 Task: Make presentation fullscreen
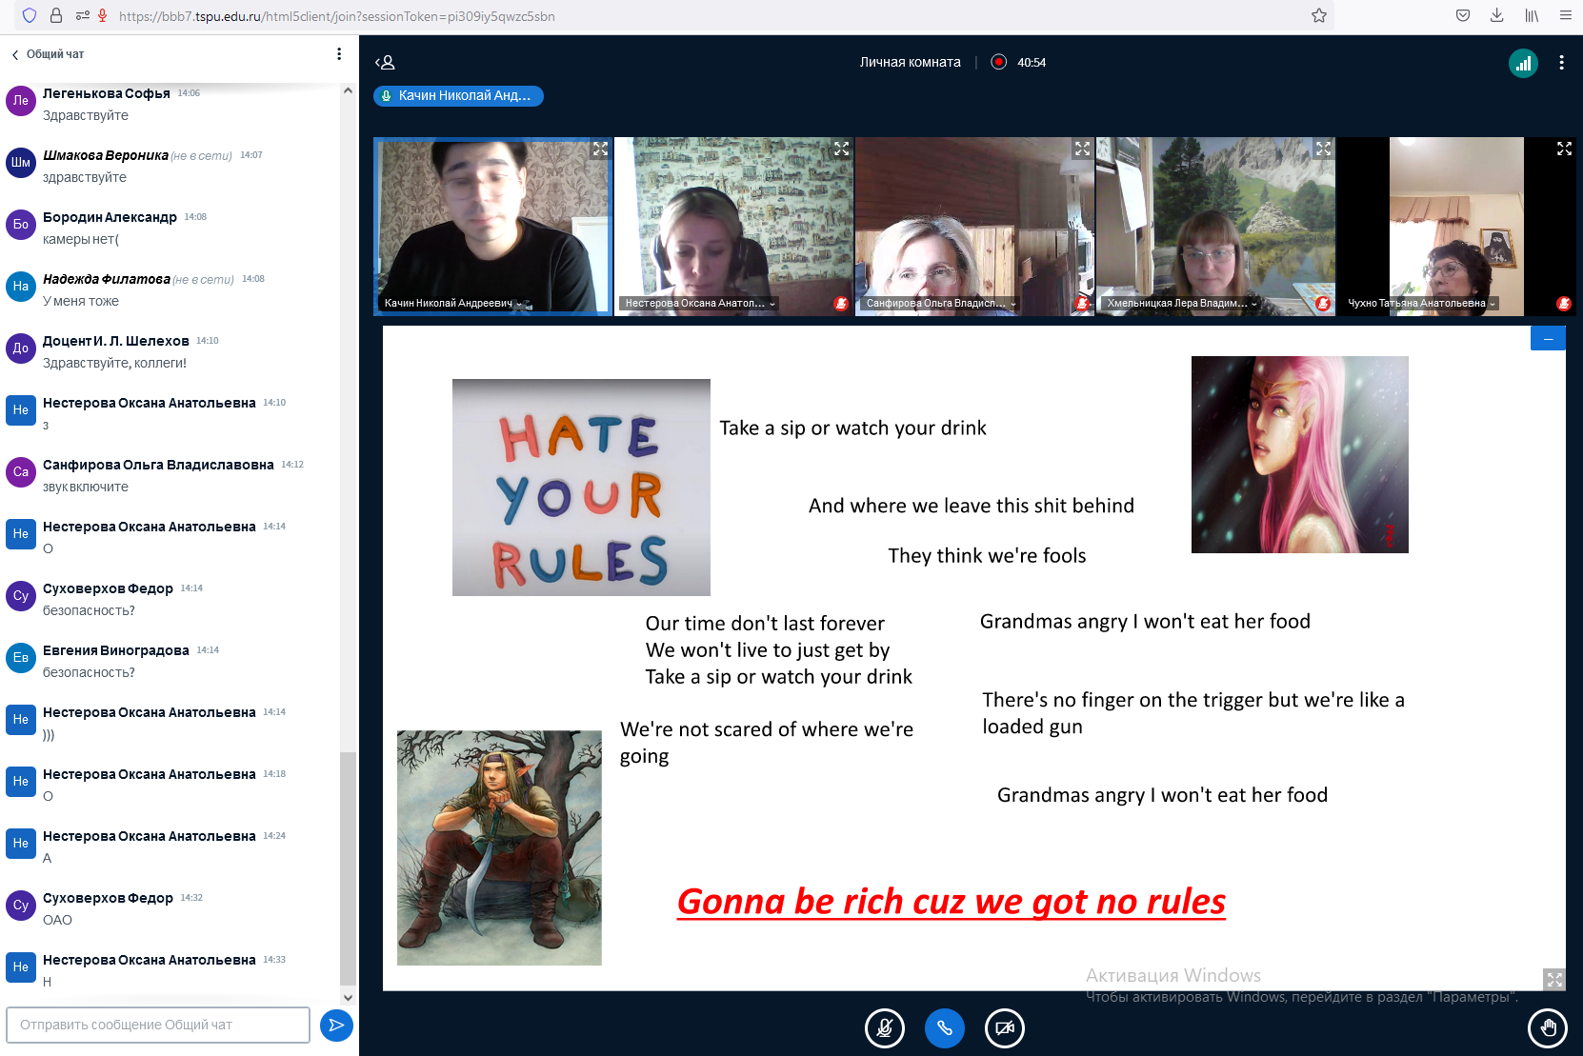coord(1554,979)
